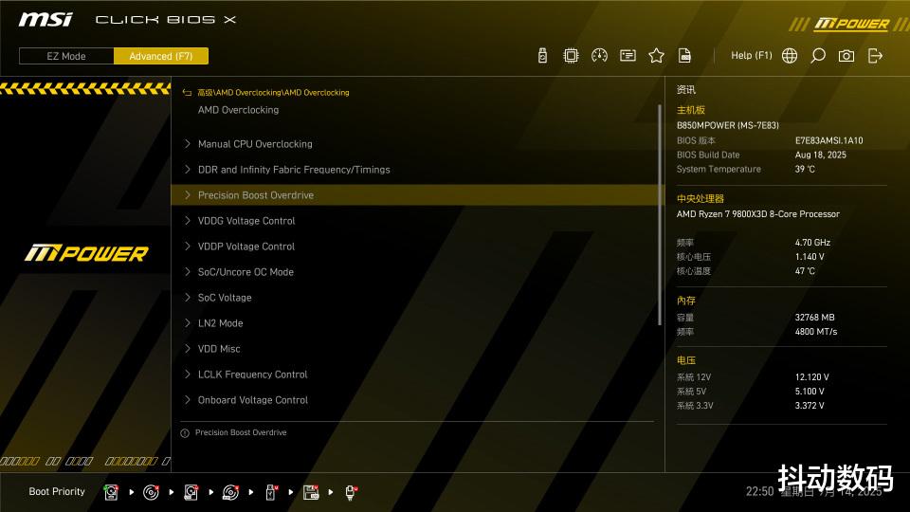Click the exit door-arrow icon

(x=875, y=56)
